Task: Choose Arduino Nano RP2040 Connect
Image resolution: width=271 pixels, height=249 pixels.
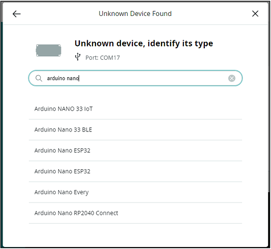Action: tap(135, 213)
